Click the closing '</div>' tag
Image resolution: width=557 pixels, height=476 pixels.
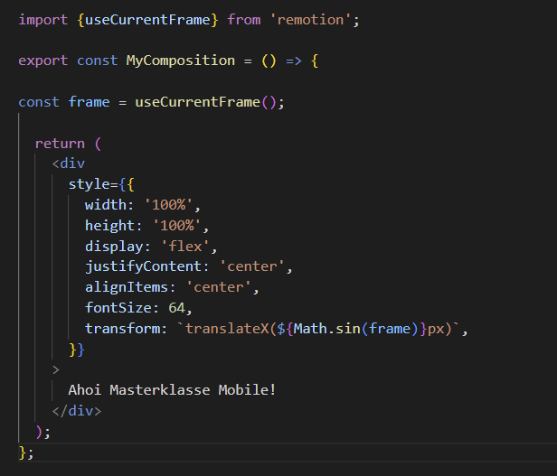pos(77,411)
